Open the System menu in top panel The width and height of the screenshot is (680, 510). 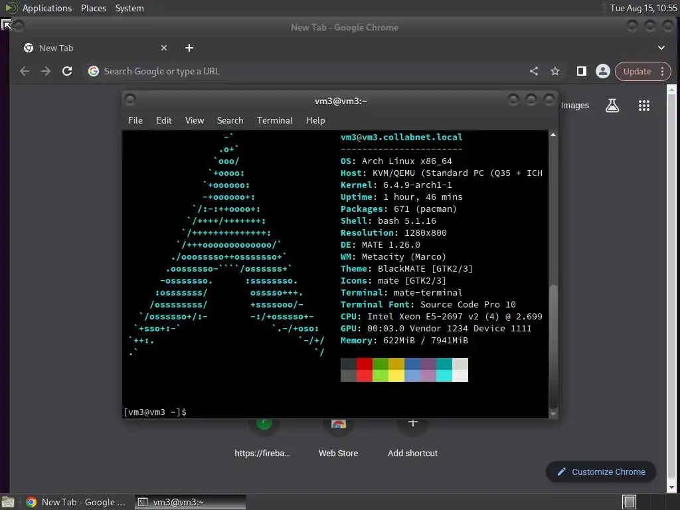click(x=129, y=8)
